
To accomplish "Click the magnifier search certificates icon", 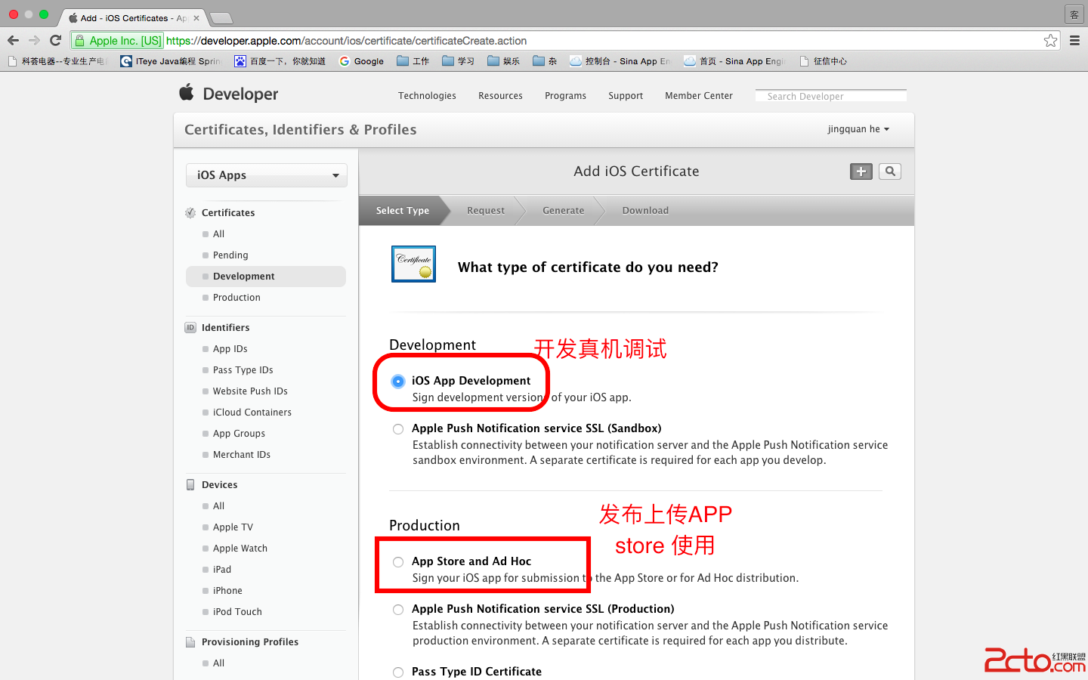I will click(x=890, y=172).
